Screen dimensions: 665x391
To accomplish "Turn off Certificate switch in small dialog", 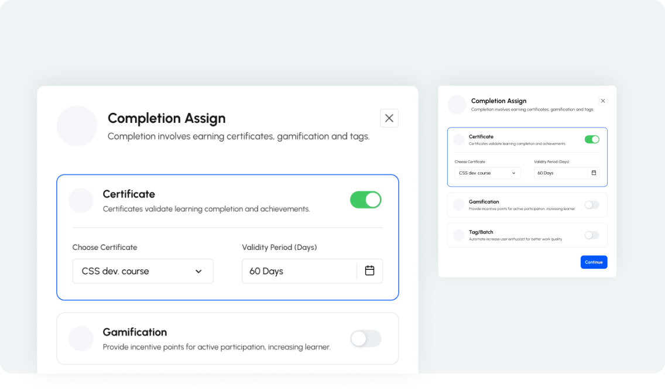I will pyautogui.click(x=592, y=139).
